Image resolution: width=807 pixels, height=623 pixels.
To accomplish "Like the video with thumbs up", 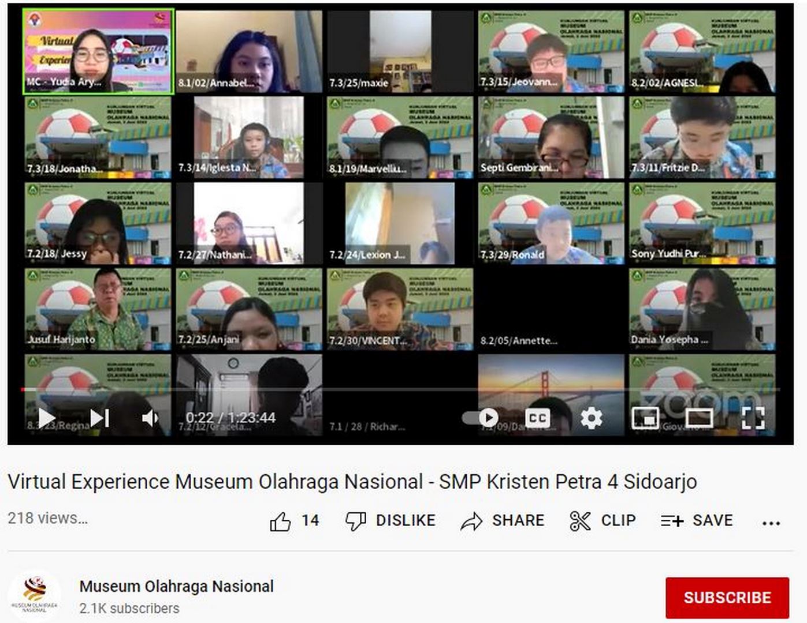I will (x=294, y=521).
